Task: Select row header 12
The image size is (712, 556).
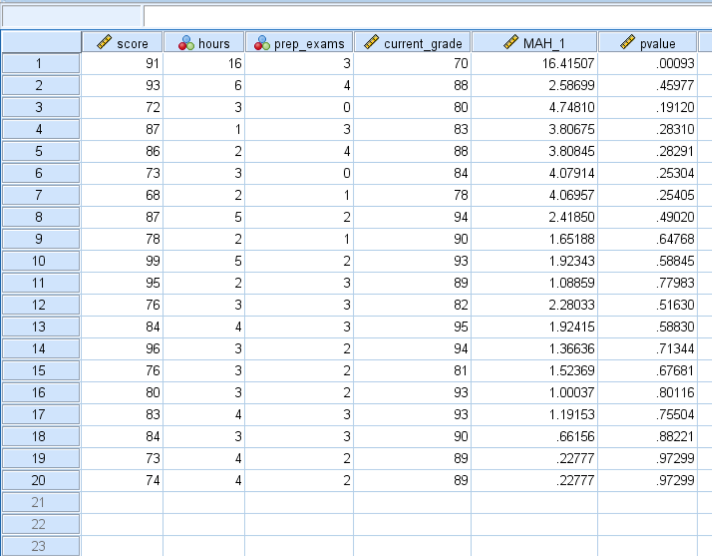Action: [41, 305]
